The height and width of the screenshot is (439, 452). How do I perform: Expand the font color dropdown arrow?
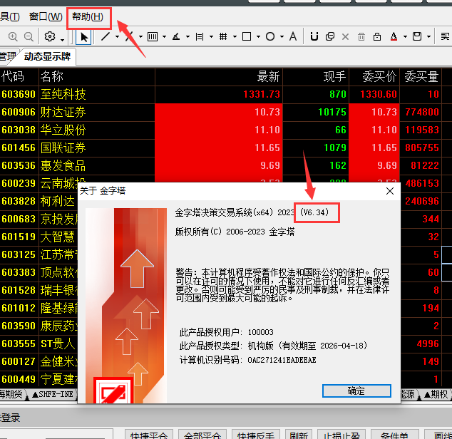point(405,37)
